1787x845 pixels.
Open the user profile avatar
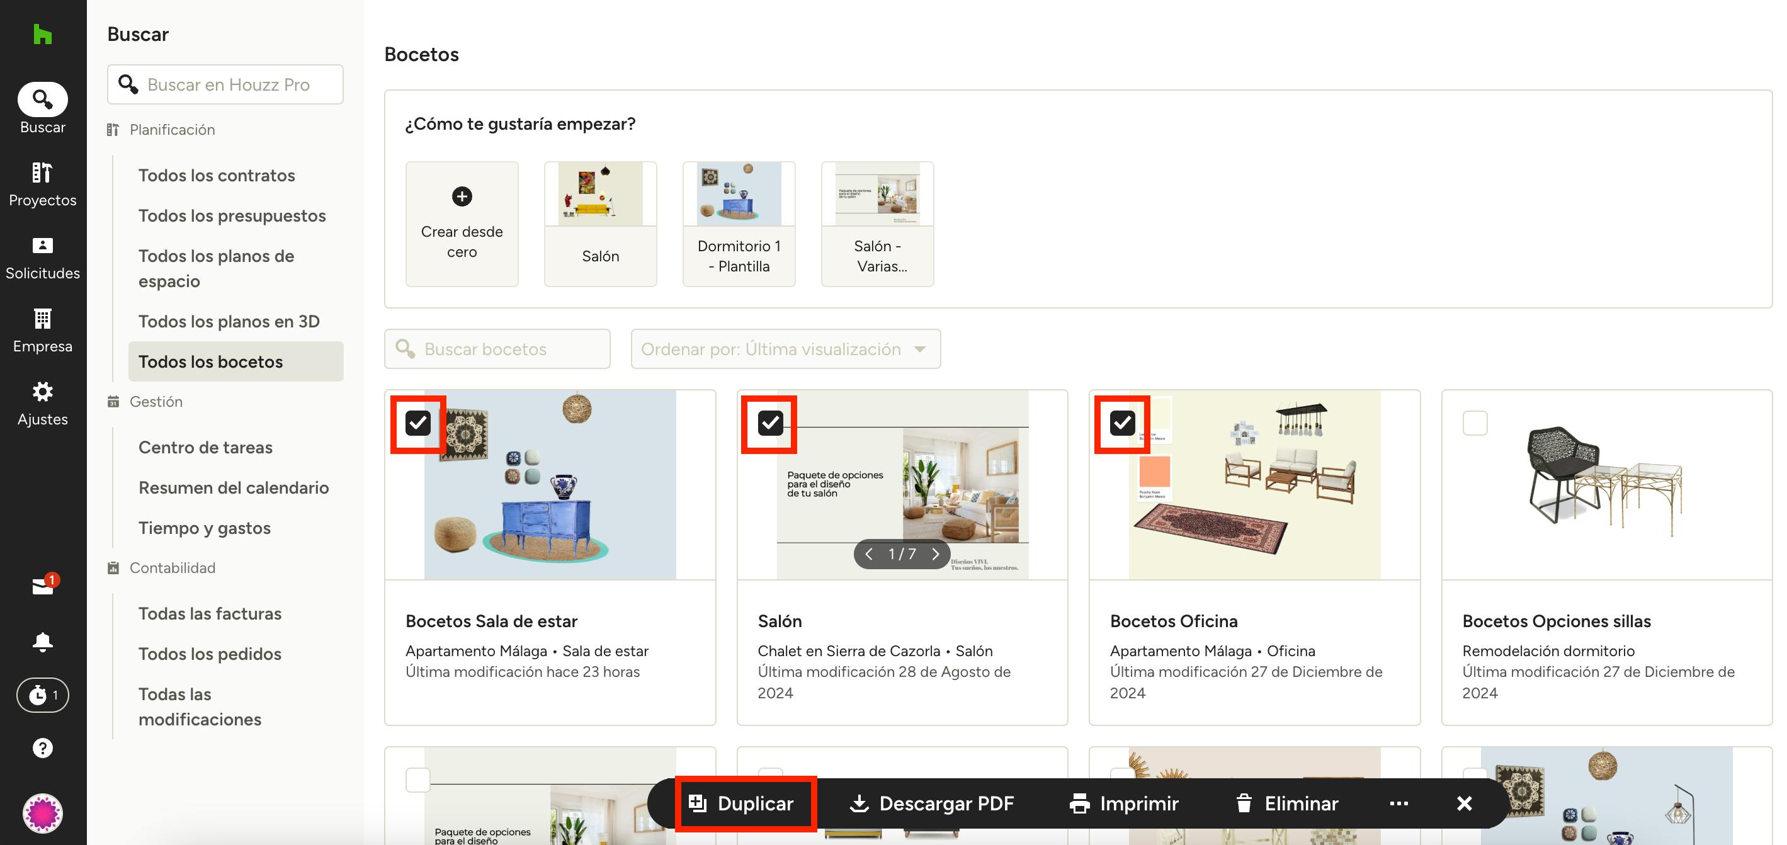42,813
